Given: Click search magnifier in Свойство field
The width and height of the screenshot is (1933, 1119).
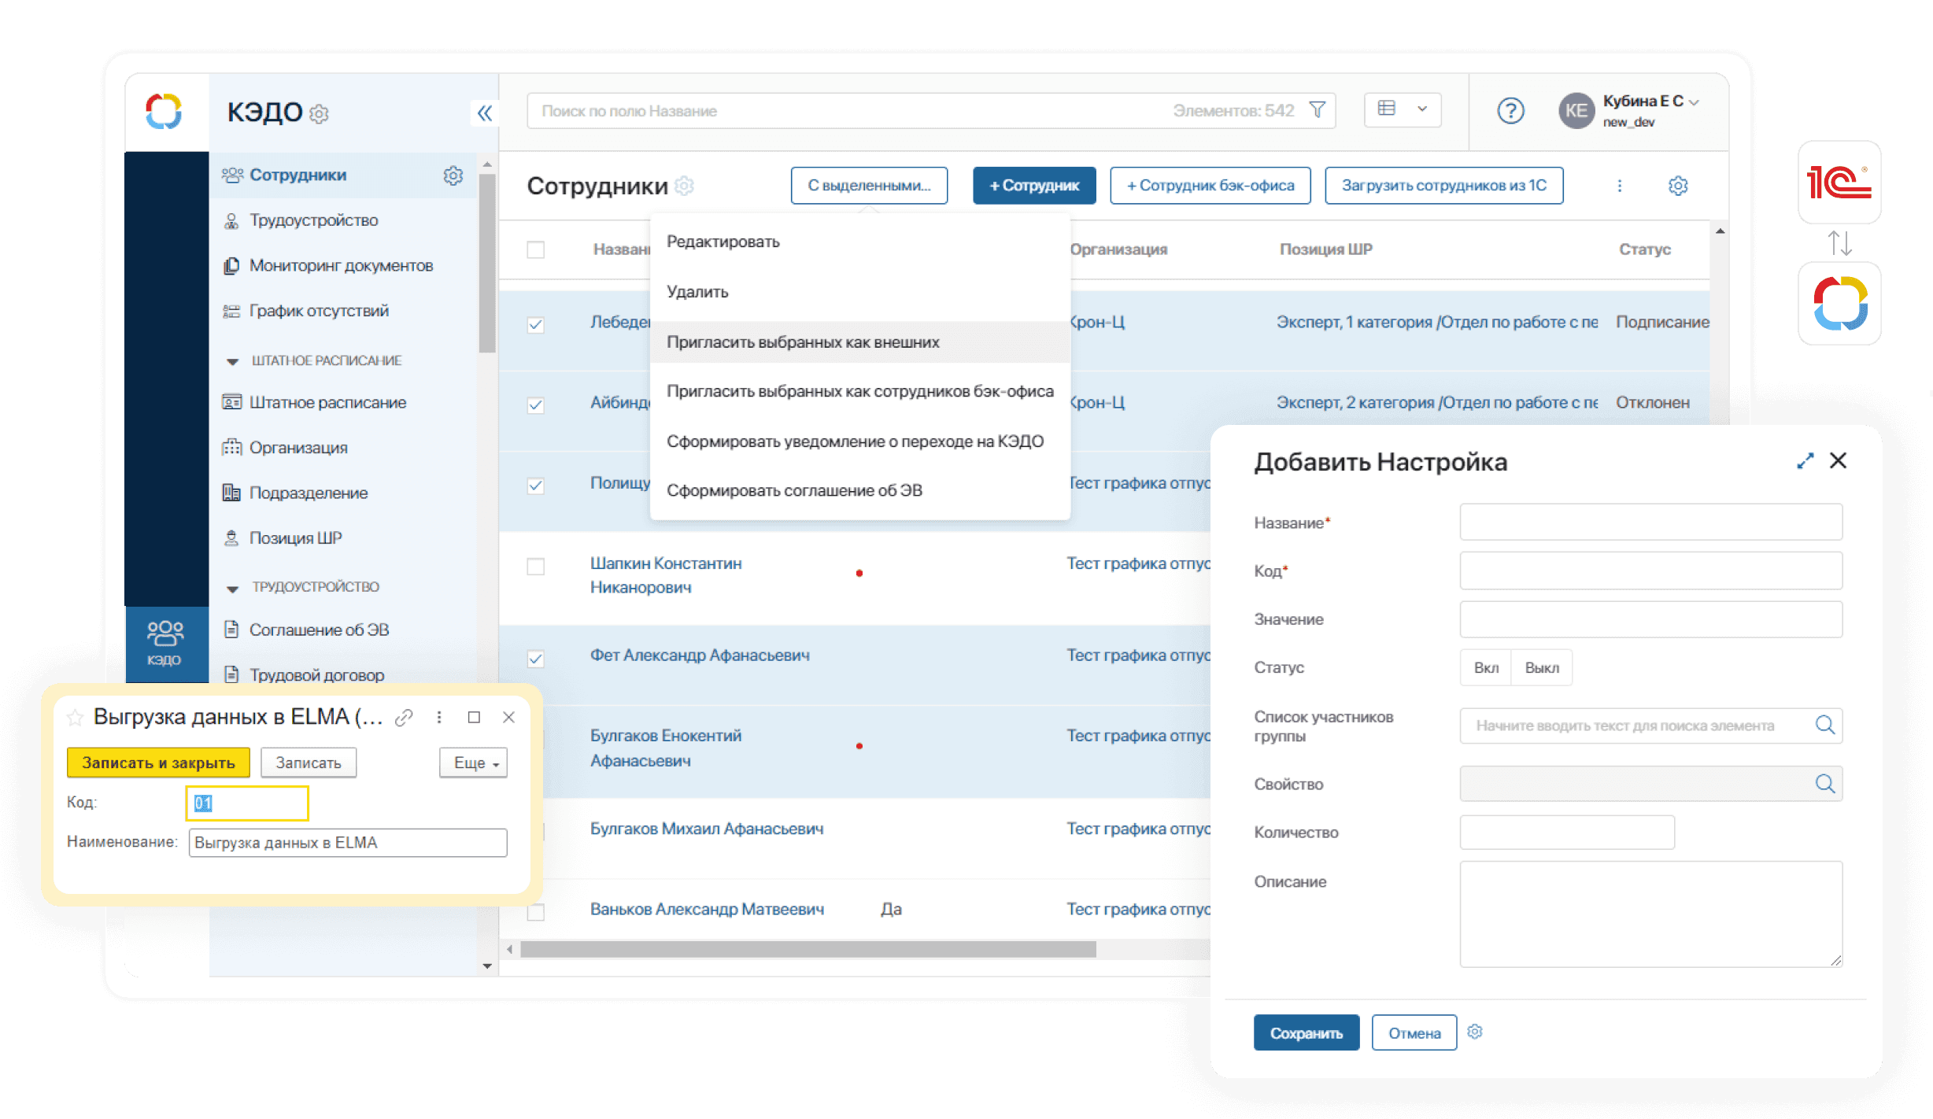Looking at the screenshot, I should coord(1824,784).
